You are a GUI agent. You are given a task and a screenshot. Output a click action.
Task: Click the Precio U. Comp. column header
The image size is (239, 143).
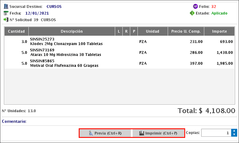(186, 31)
